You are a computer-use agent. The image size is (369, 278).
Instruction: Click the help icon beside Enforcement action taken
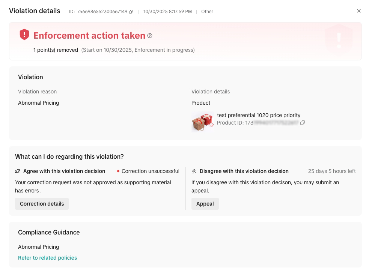(x=150, y=36)
